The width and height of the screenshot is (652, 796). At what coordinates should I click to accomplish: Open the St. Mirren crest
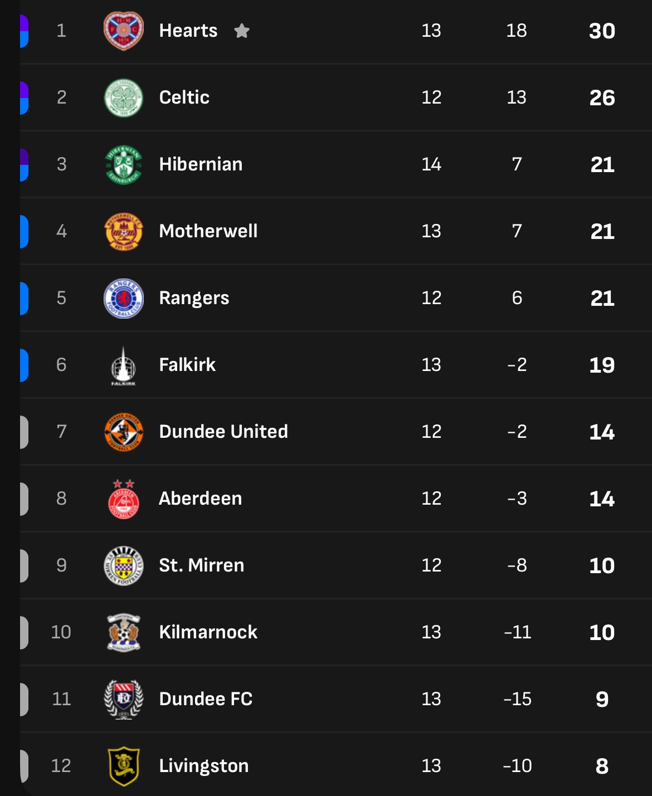[124, 565]
